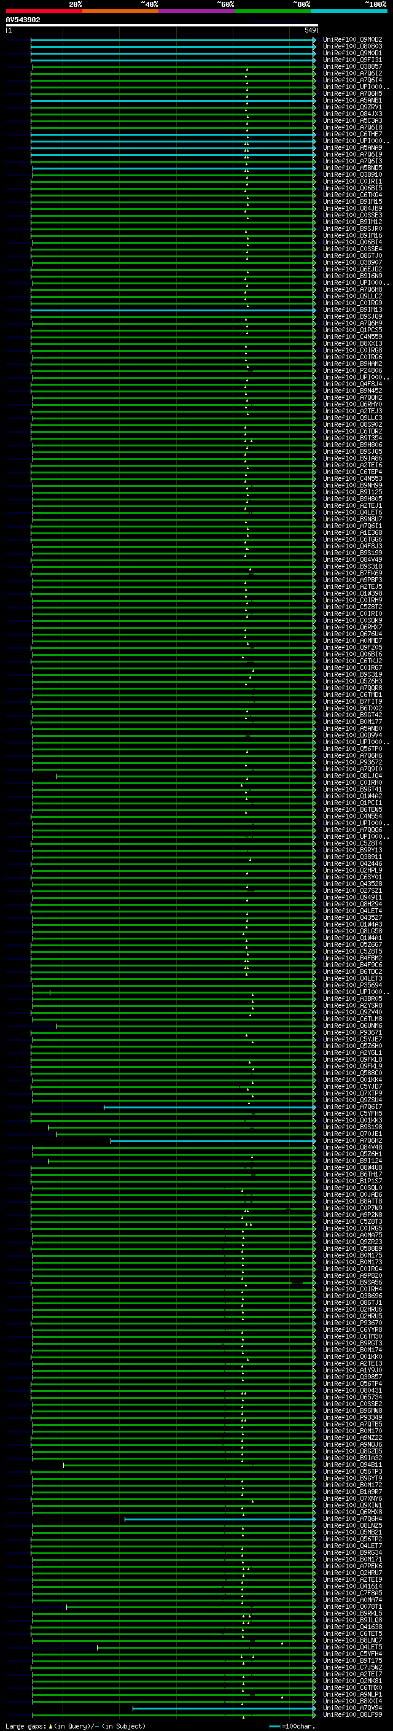The image size is (393, 1731).
Task: Click the orange ~40% identity legend bar
Action: (120, 11)
